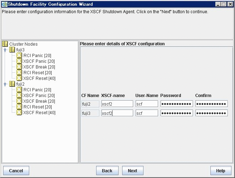The height and width of the screenshot is (178, 235).
Task: Collapse the fuji3 tree node
Action: [x=5, y=50]
